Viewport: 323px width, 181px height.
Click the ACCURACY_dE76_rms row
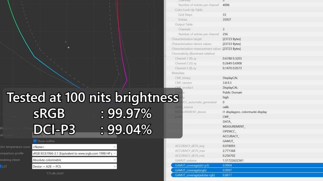244,156
